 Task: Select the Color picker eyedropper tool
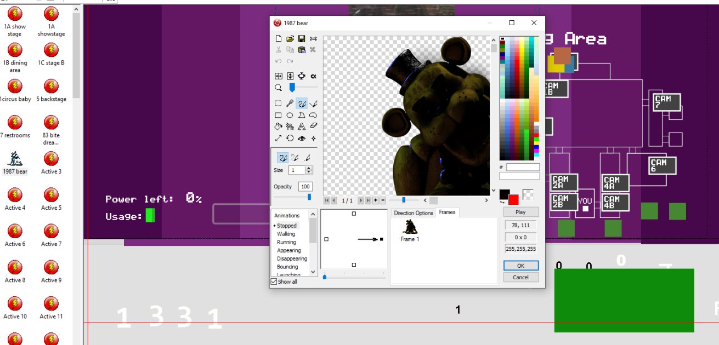290,103
